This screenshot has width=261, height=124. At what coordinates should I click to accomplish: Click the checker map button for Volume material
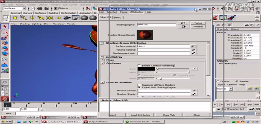click(x=193, y=50)
